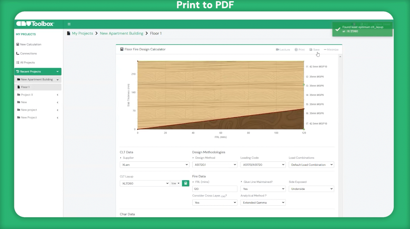The height and width of the screenshot is (229, 410).
Task: Go to All Projects in sidebar
Action: point(27,63)
